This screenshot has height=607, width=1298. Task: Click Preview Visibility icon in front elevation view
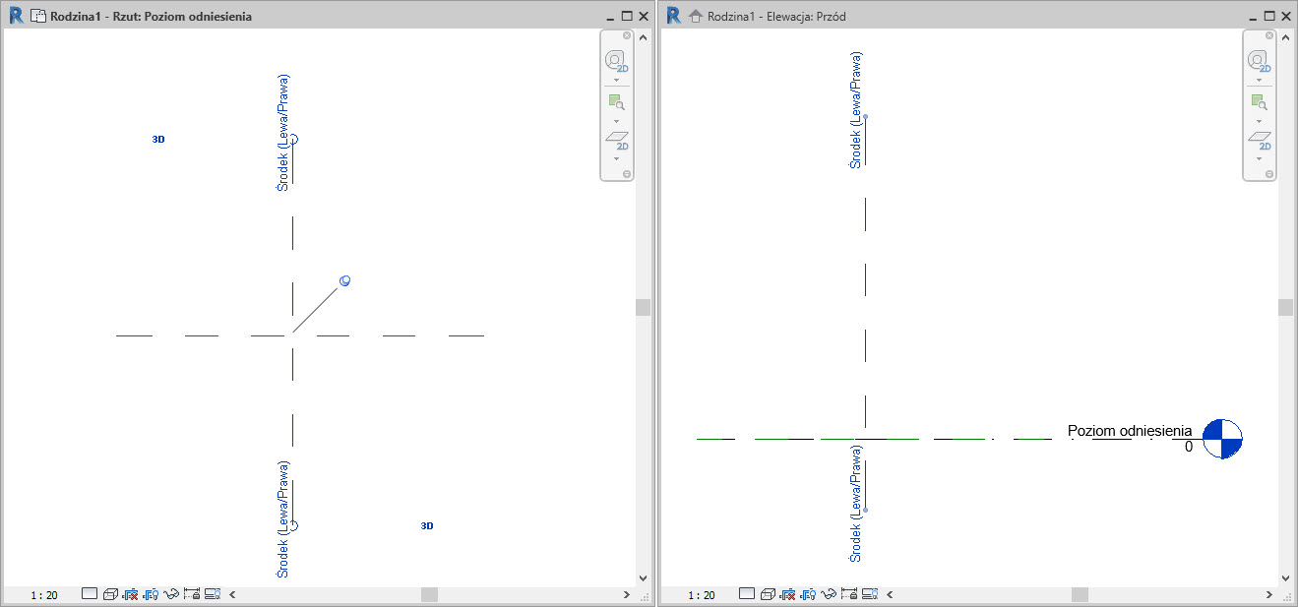pyautogui.click(x=869, y=594)
